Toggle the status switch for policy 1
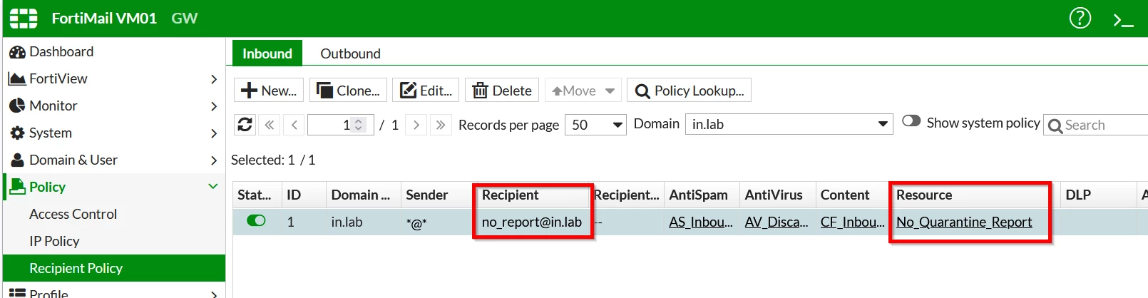 pyautogui.click(x=256, y=220)
